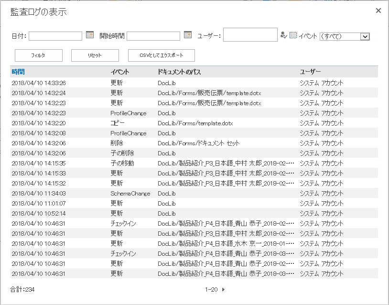389x305 pixels.
Task: Click the path containing 水木 京一
Action: pos(226,243)
